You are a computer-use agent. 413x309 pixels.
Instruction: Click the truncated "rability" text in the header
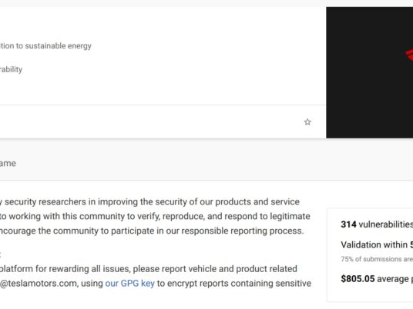tap(11, 69)
